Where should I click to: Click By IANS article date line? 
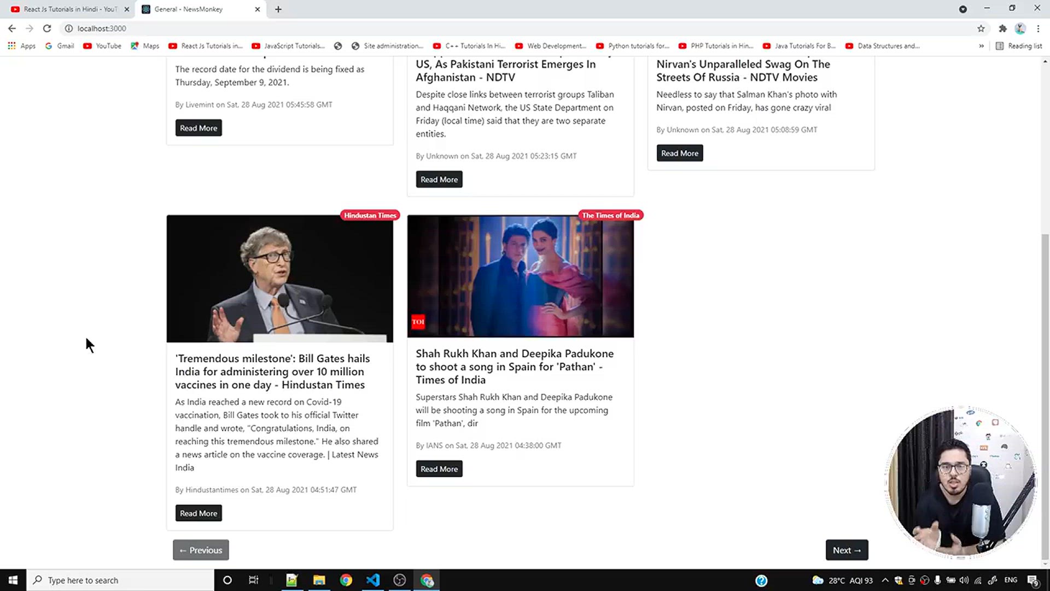(x=488, y=445)
